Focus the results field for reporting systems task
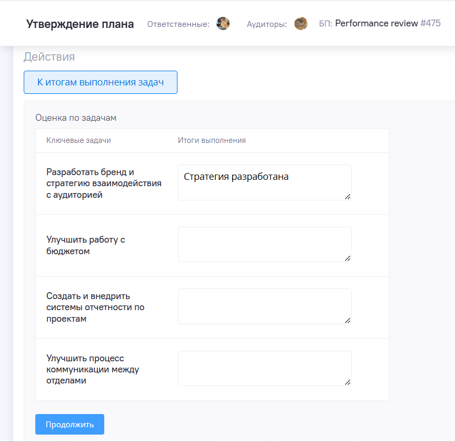 pyautogui.click(x=264, y=306)
